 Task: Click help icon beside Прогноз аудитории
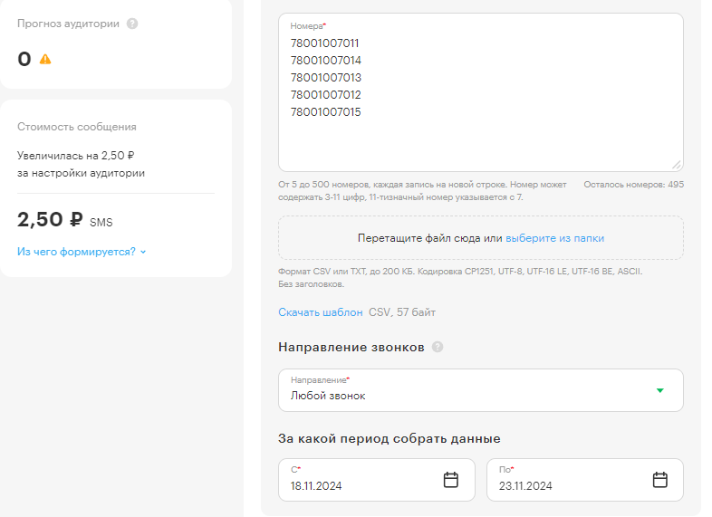tap(132, 24)
